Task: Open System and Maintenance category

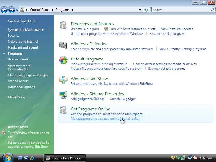Action: coord(26,30)
